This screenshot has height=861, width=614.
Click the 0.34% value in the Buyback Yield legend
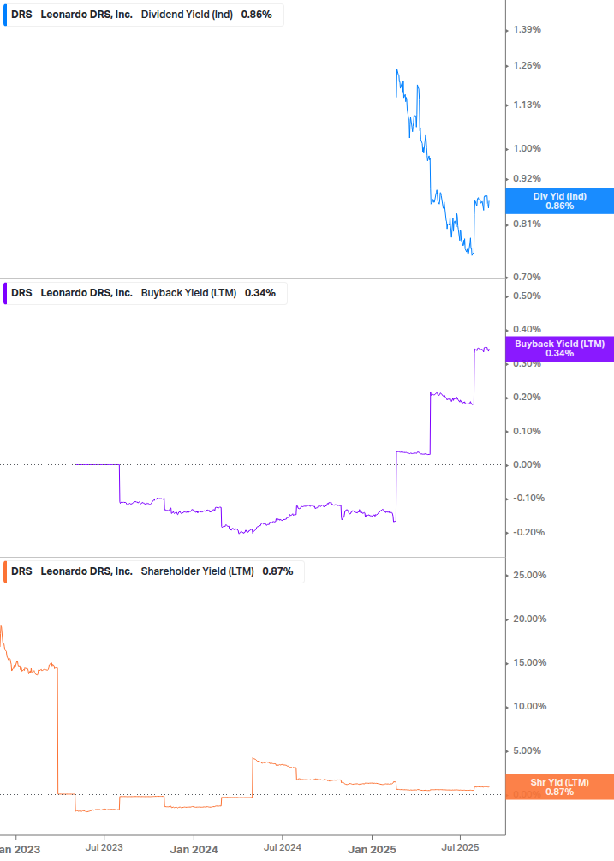click(x=260, y=293)
